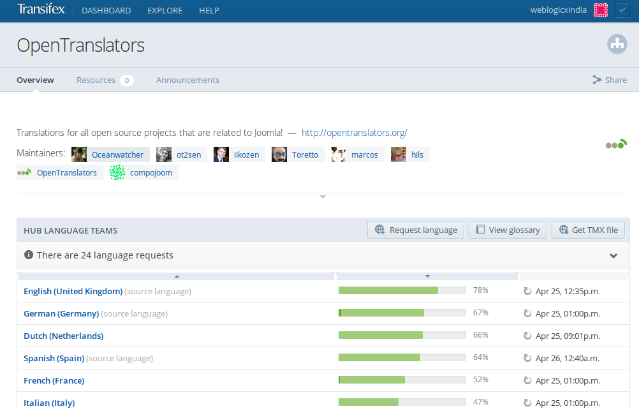Expand the 24 language requests chevron
The image size is (639, 411).
[x=613, y=256]
